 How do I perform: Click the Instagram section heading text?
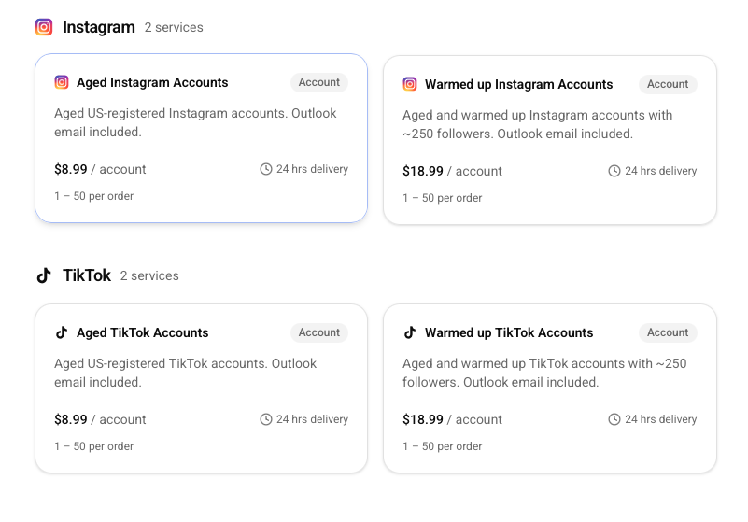tap(99, 27)
